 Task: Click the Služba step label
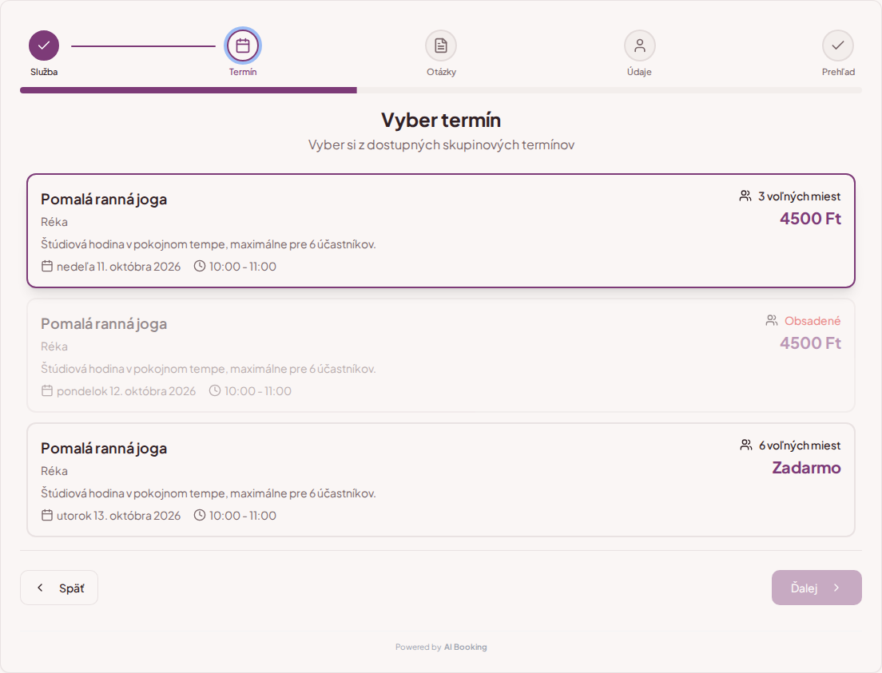(x=44, y=72)
